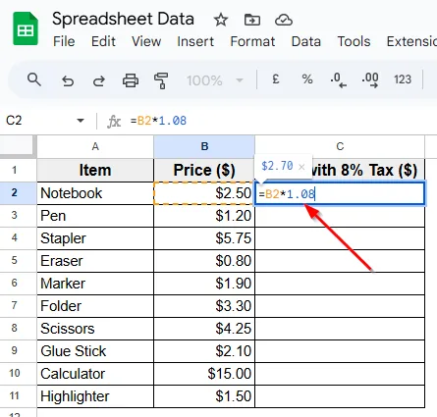Click the C2 cell being edited
The width and height of the screenshot is (437, 417).
pos(340,193)
